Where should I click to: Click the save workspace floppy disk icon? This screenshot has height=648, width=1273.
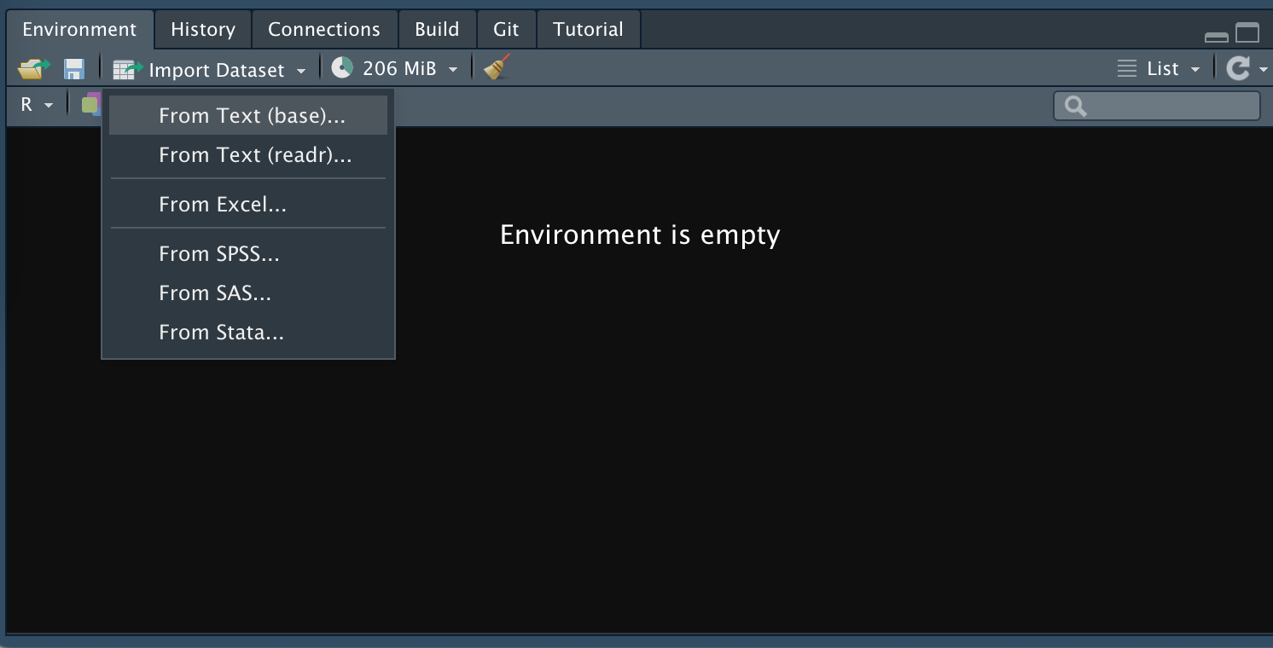pos(74,69)
